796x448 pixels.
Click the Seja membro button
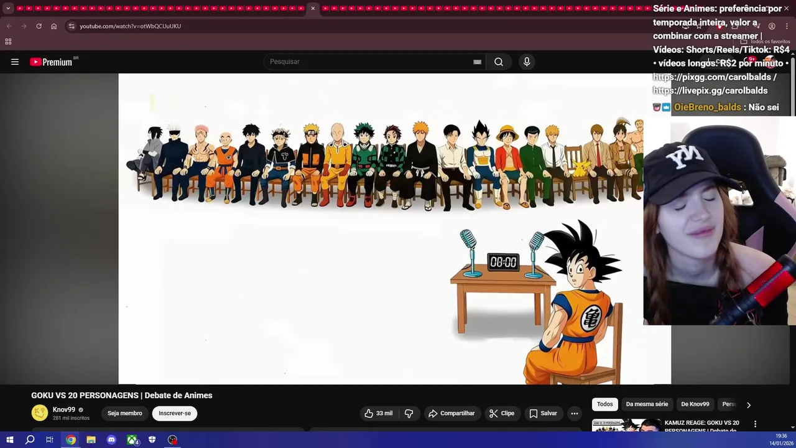coord(125,413)
